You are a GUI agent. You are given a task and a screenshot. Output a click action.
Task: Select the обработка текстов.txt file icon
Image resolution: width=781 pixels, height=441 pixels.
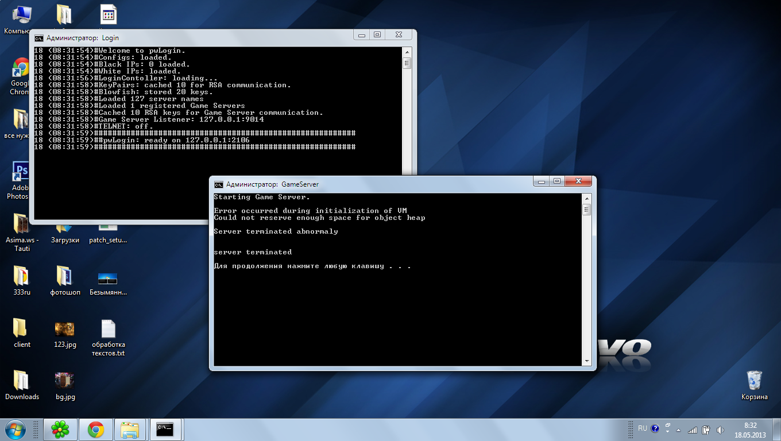(108, 330)
